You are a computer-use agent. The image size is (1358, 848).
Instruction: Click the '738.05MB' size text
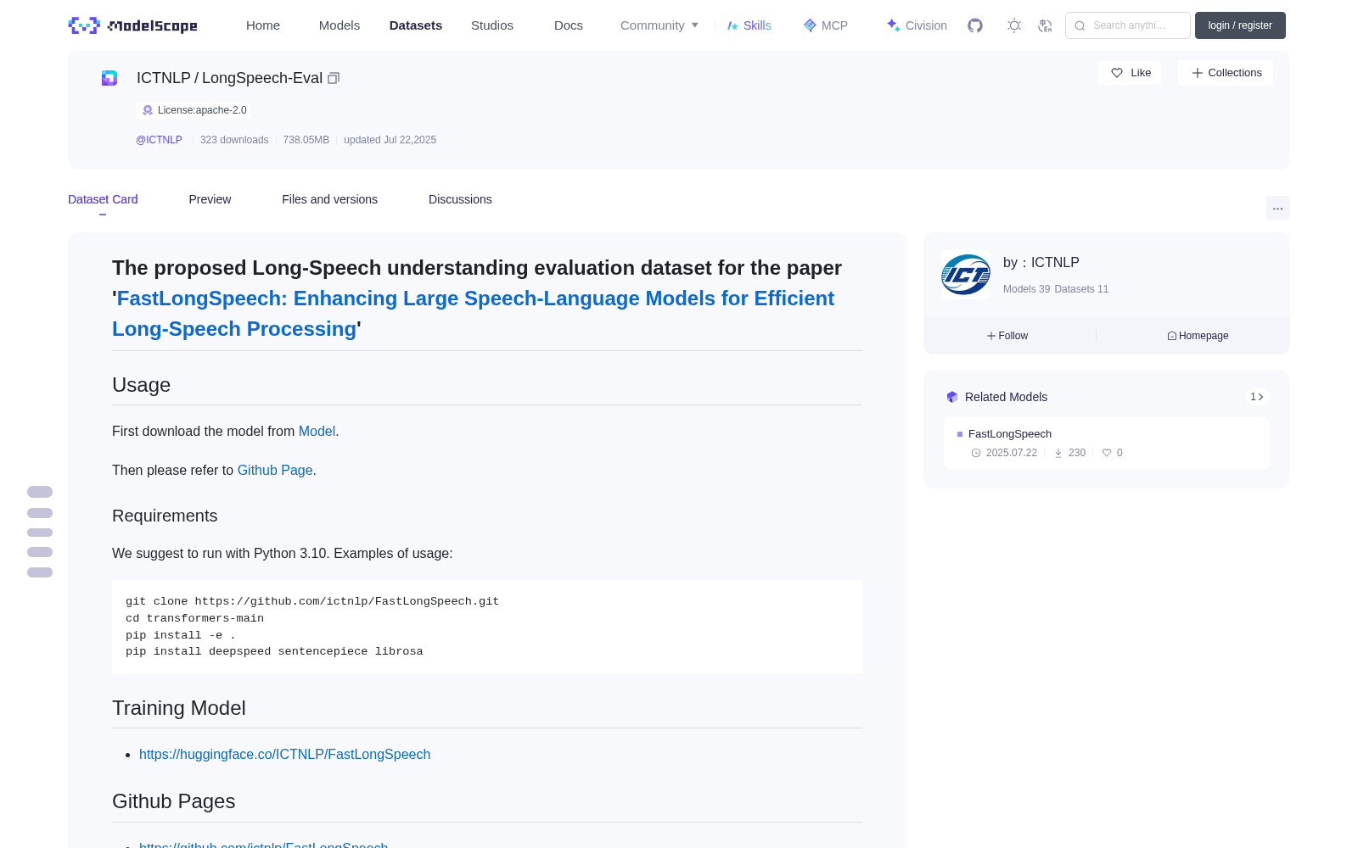[306, 140]
